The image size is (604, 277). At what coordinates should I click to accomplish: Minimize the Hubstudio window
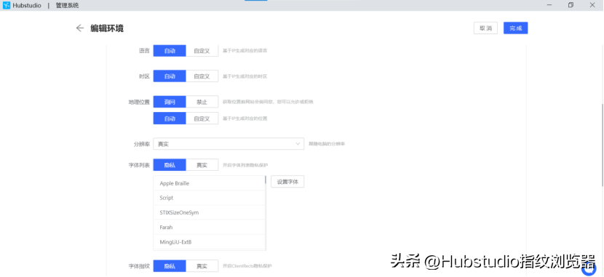tap(549, 5)
